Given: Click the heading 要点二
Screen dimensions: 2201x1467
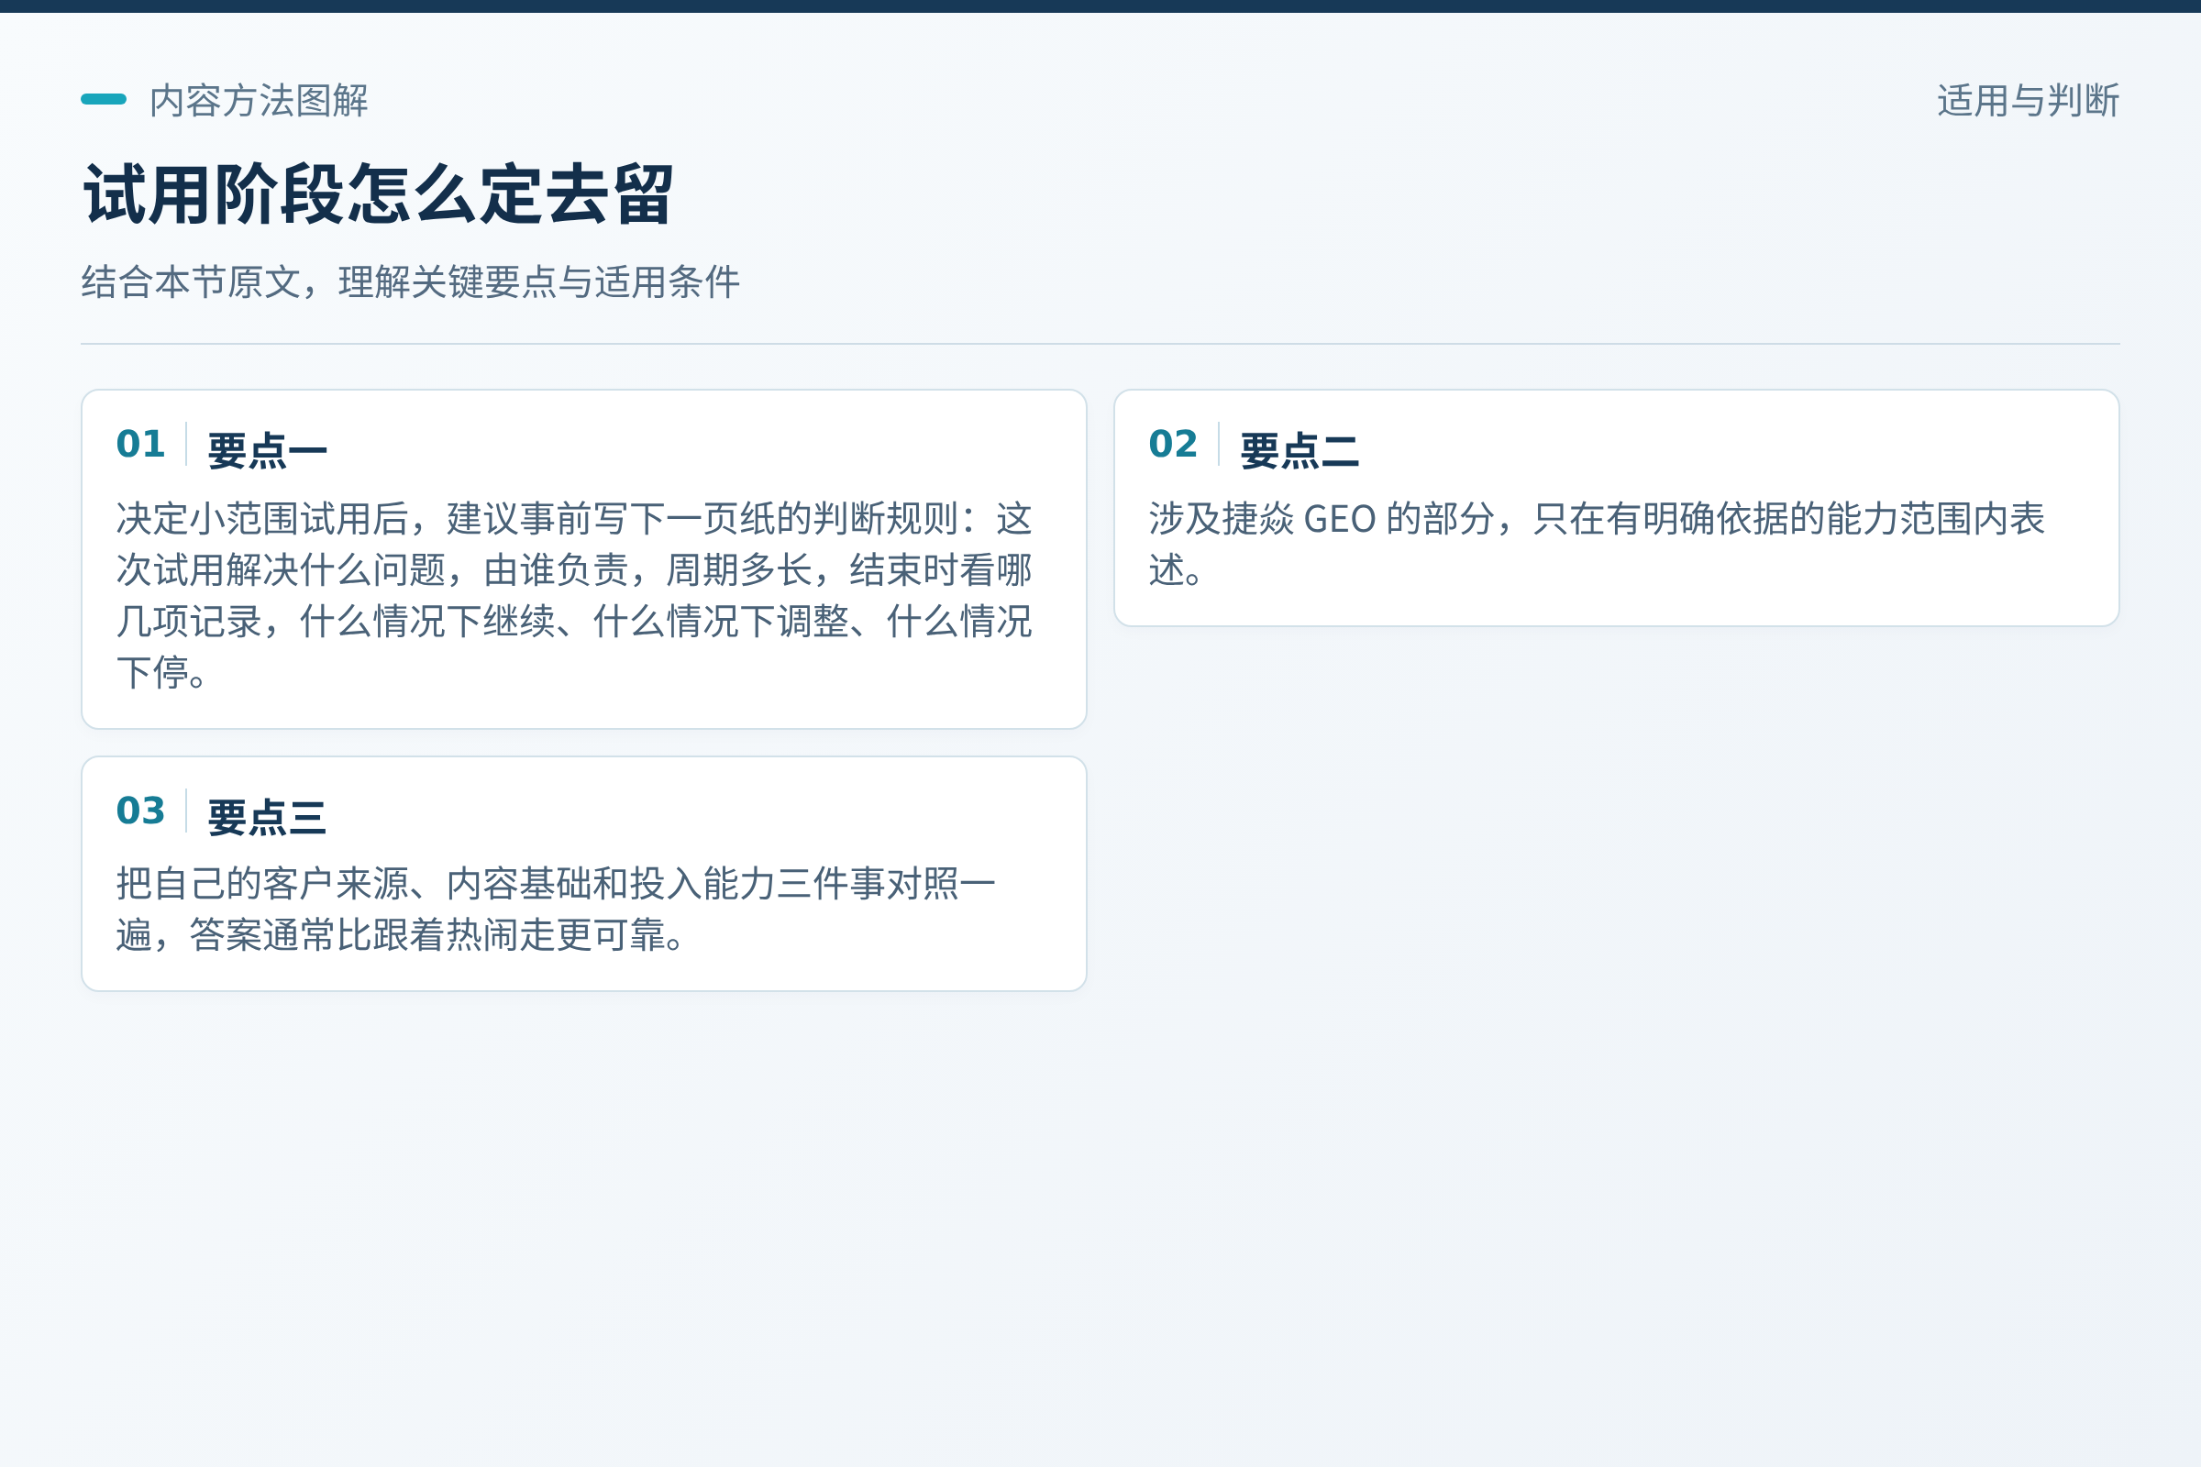Looking at the screenshot, I should [x=1299, y=451].
